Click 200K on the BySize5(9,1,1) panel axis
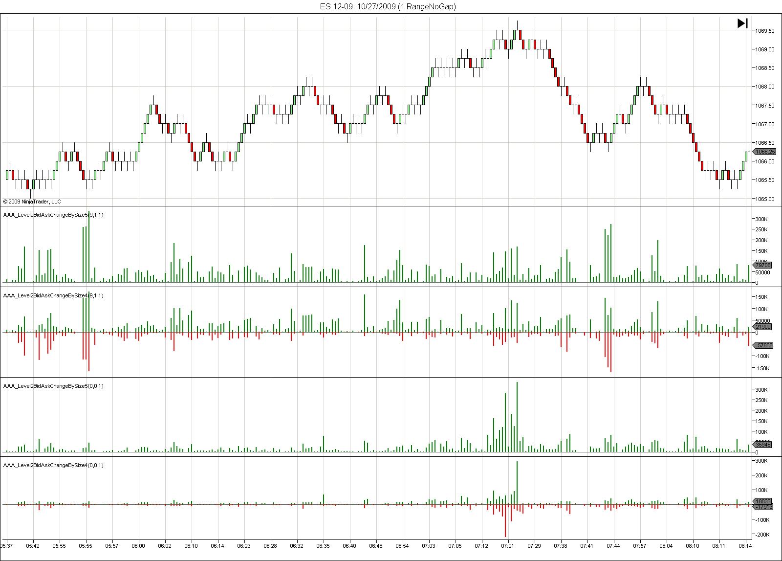This screenshot has height=561, width=782. [x=761, y=241]
